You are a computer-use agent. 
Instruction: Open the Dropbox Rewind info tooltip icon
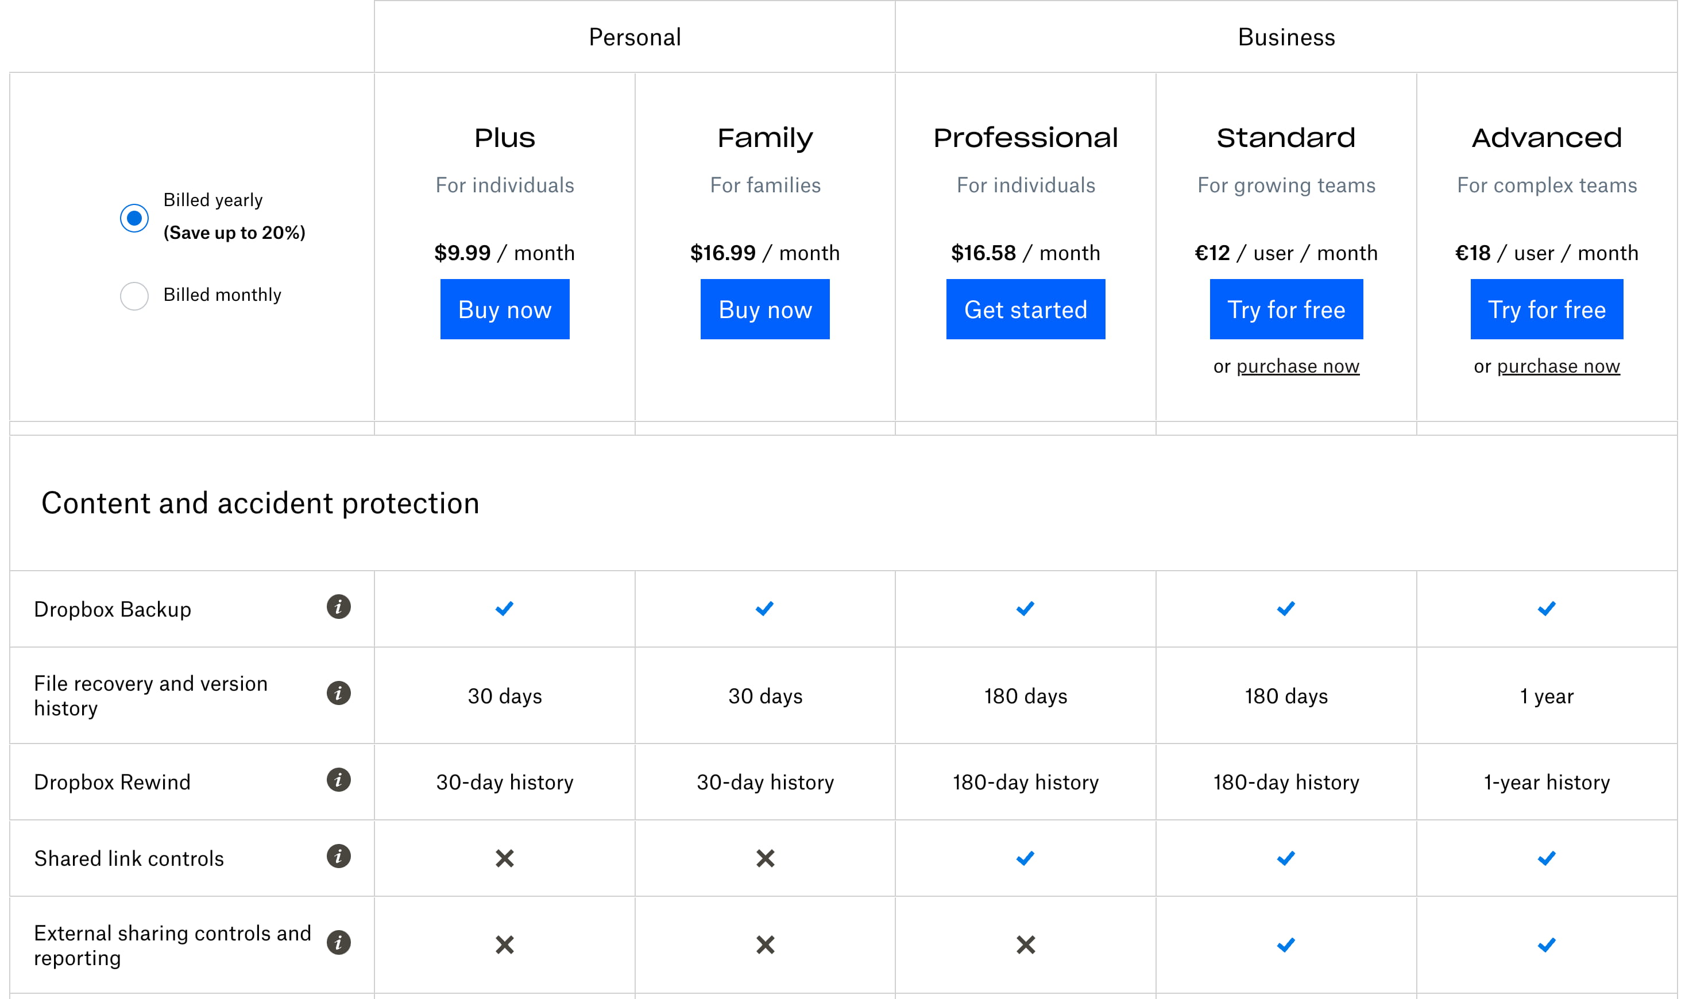339,780
